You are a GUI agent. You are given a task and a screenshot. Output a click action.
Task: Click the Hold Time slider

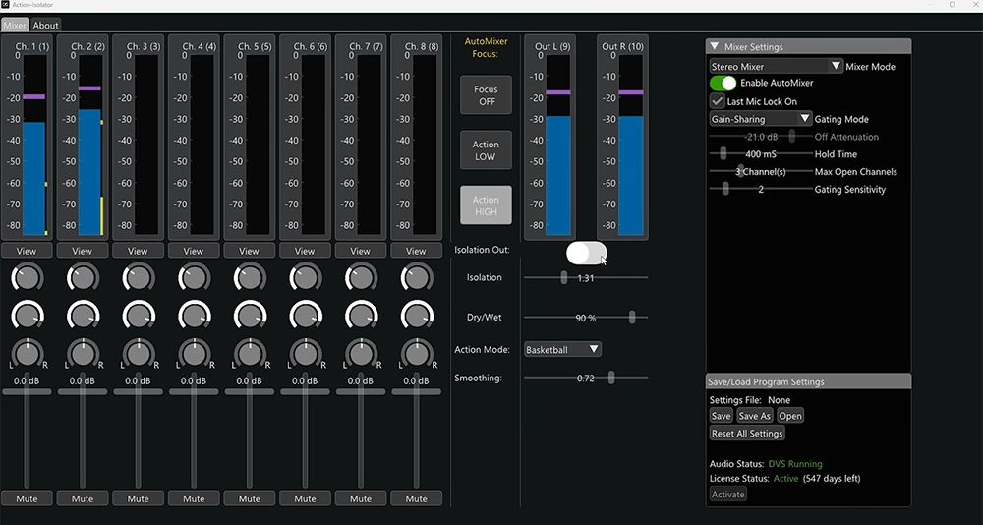point(761,153)
